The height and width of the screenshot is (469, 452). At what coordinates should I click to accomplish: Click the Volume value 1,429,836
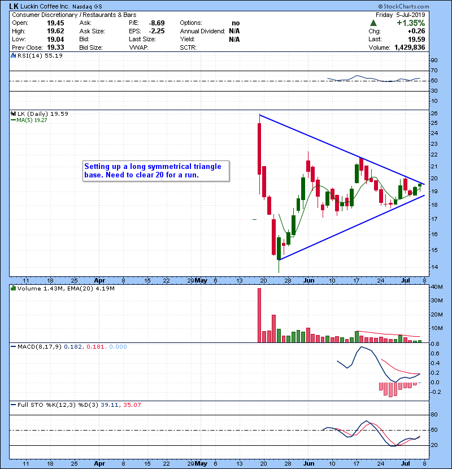[410, 47]
